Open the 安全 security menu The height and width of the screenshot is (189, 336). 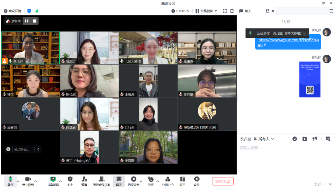[x=70, y=181]
